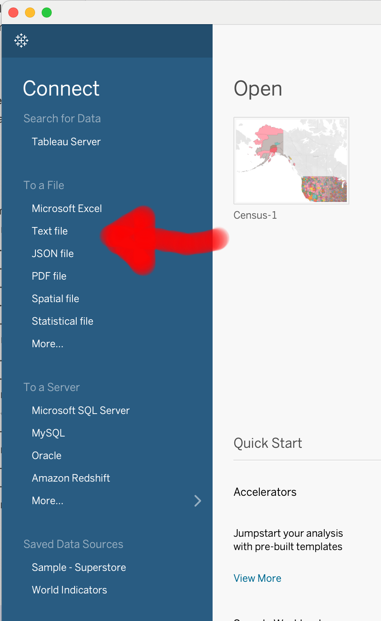Open Search for Data section
The width and height of the screenshot is (381, 621).
click(x=62, y=119)
